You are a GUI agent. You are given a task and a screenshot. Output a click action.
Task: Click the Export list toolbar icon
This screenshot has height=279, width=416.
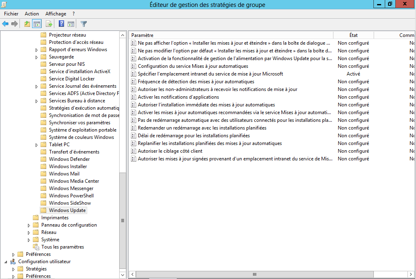49,24
